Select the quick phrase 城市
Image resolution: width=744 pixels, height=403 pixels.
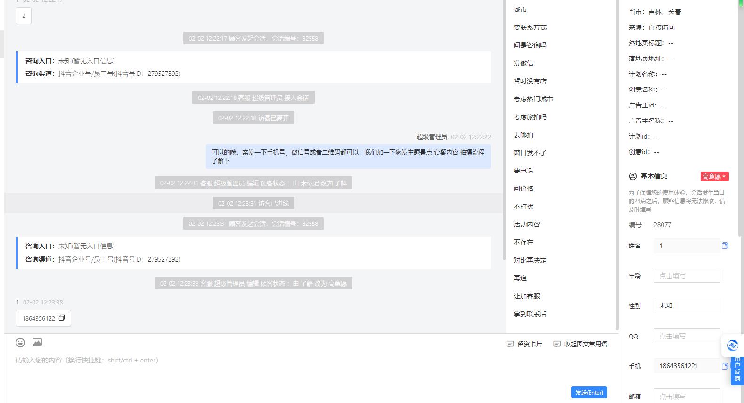coord(520,9)
